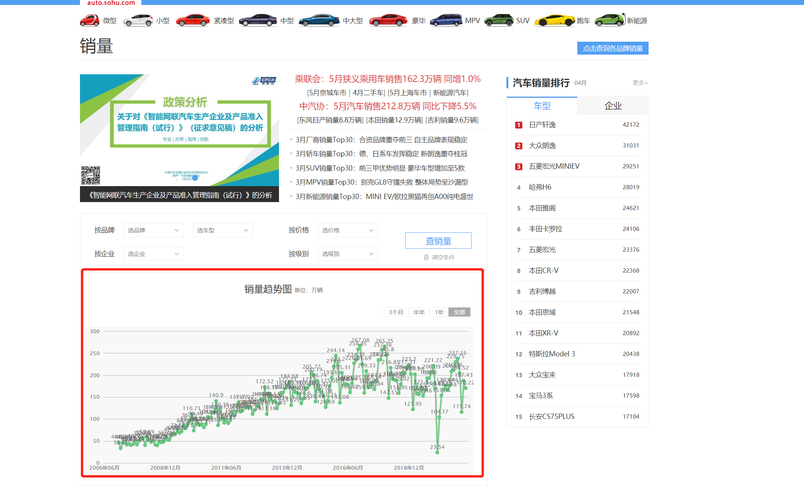This screenshot has height=486, width=804.
Task: Open 大众朗逸 in the ranking list
Action: click(x=542, y=146)
